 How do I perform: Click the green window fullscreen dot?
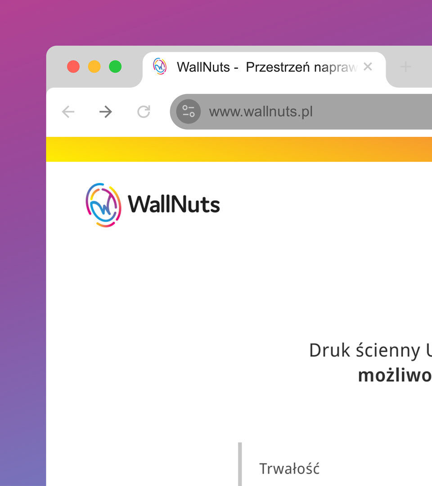pos(115,67)
